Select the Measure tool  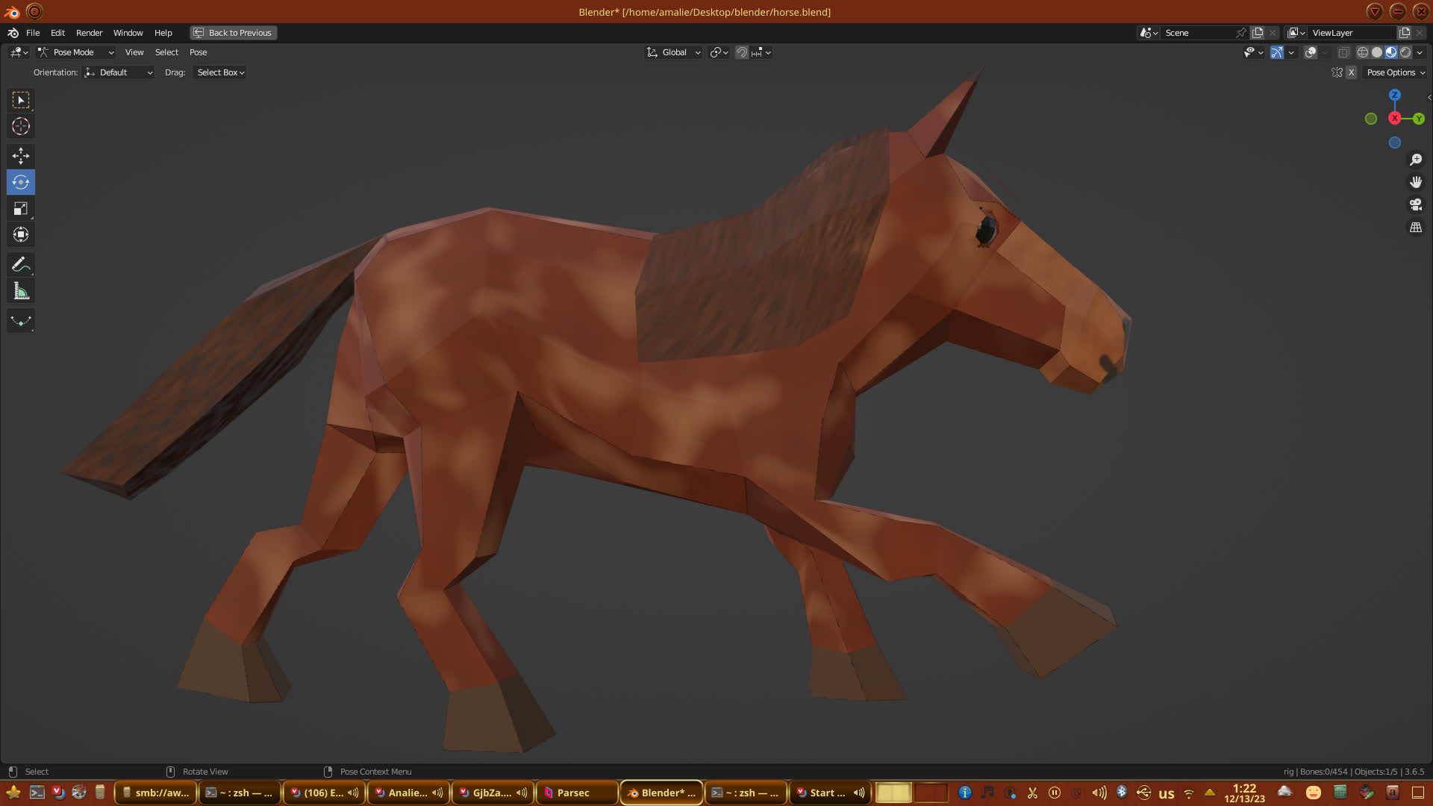click(x=21, y=291)
